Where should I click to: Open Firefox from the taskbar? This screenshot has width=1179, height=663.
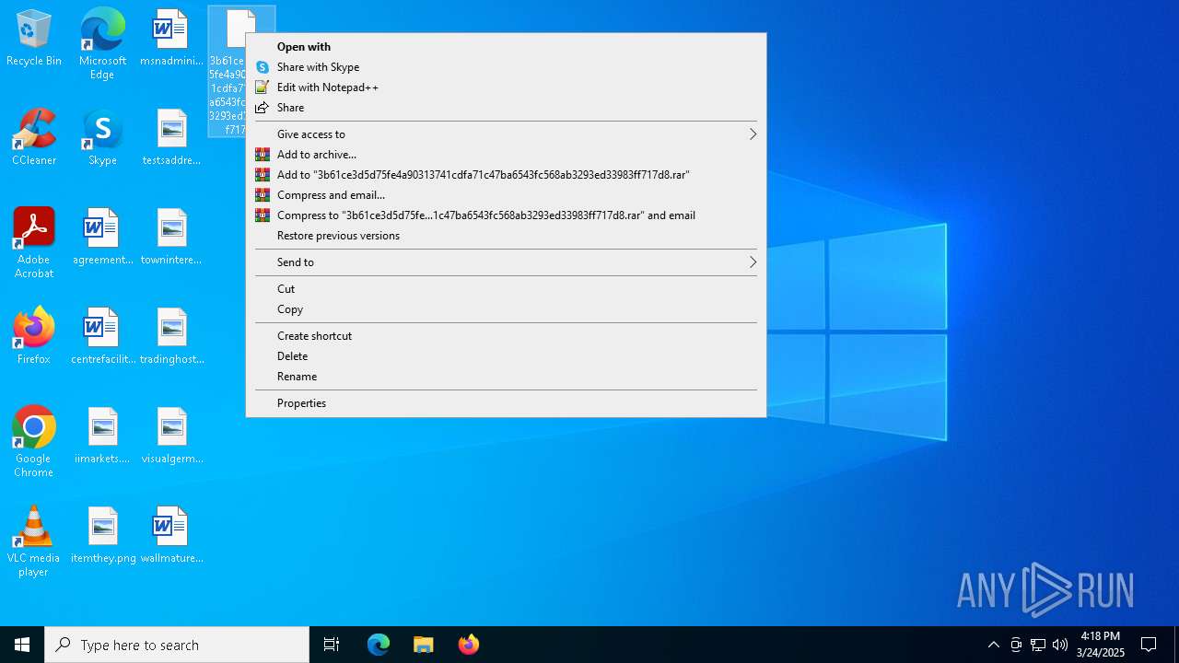tap(468, 645)
